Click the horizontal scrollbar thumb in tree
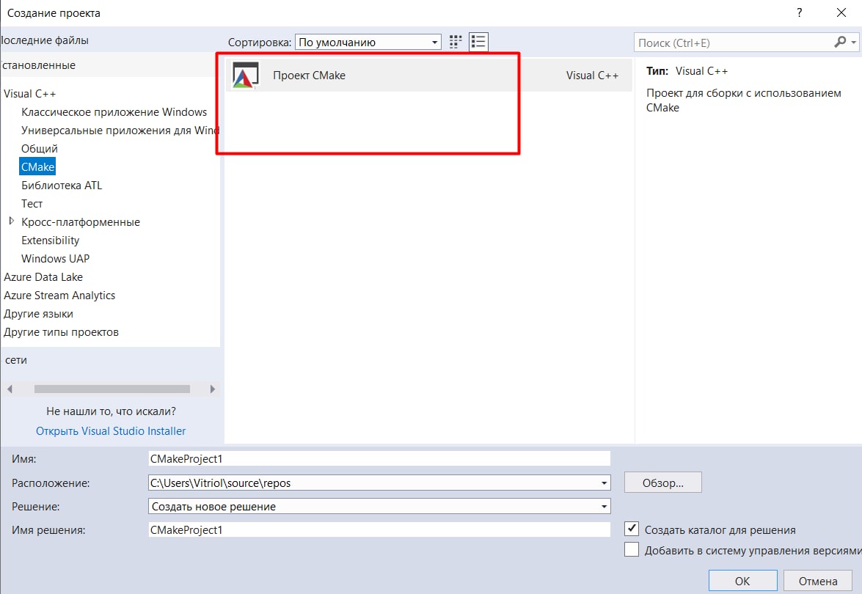 (x=112, y=389)
